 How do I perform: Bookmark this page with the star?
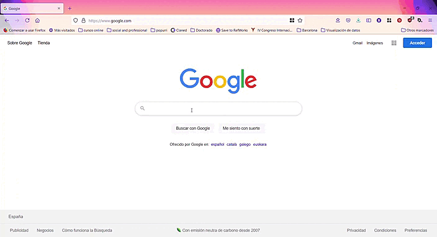coord(300,20)
